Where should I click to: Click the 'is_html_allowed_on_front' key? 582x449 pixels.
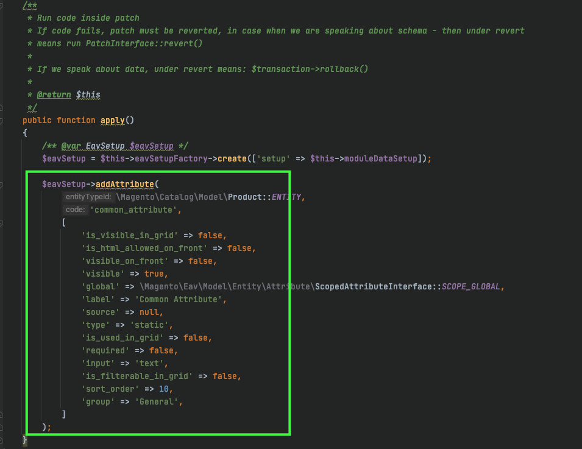(x=144, y=248)
